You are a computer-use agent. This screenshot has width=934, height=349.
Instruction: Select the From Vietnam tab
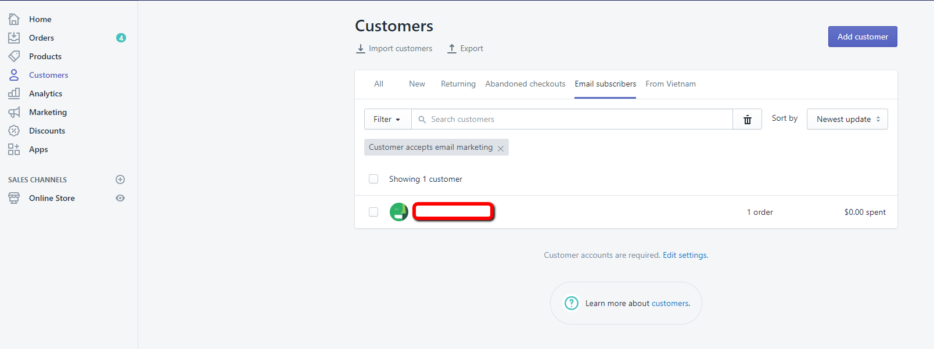[x=670, y=84]
